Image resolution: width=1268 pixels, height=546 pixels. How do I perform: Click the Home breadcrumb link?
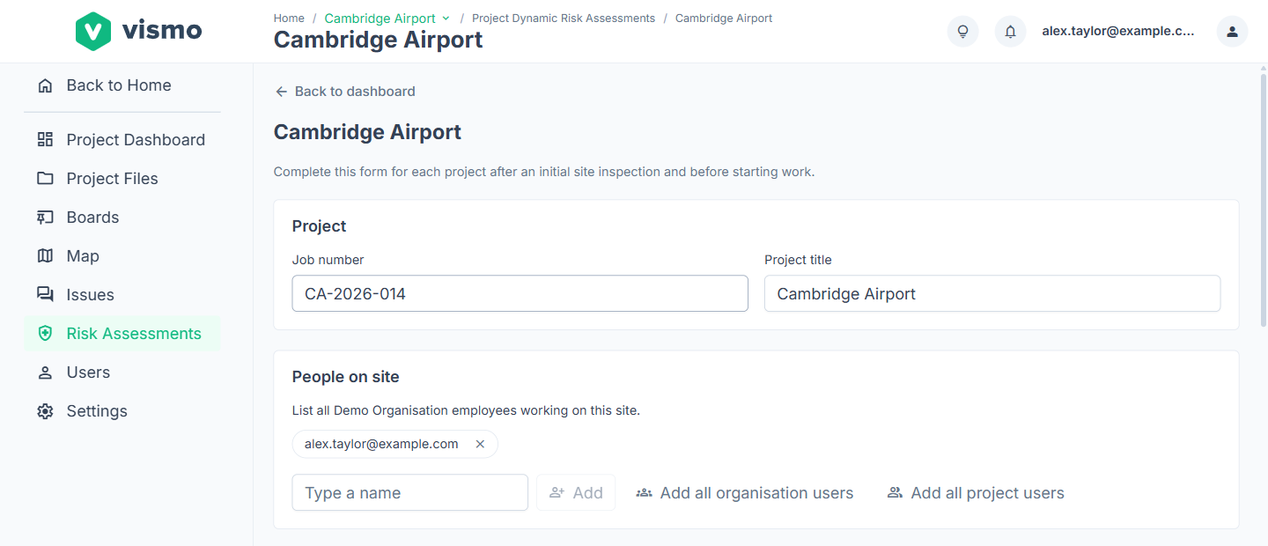289,18
